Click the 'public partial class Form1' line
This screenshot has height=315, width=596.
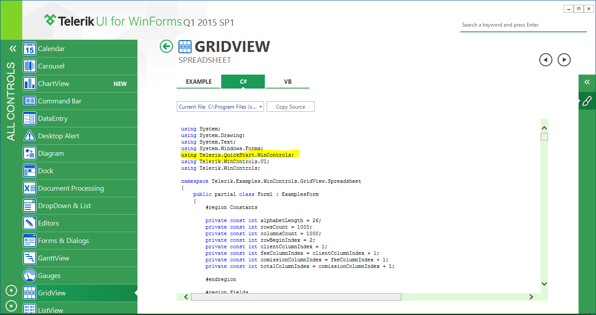point(256,194)
